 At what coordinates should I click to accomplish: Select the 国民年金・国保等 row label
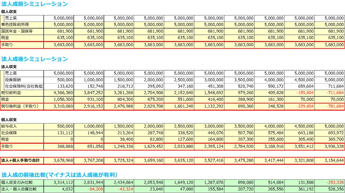point(17,31)
